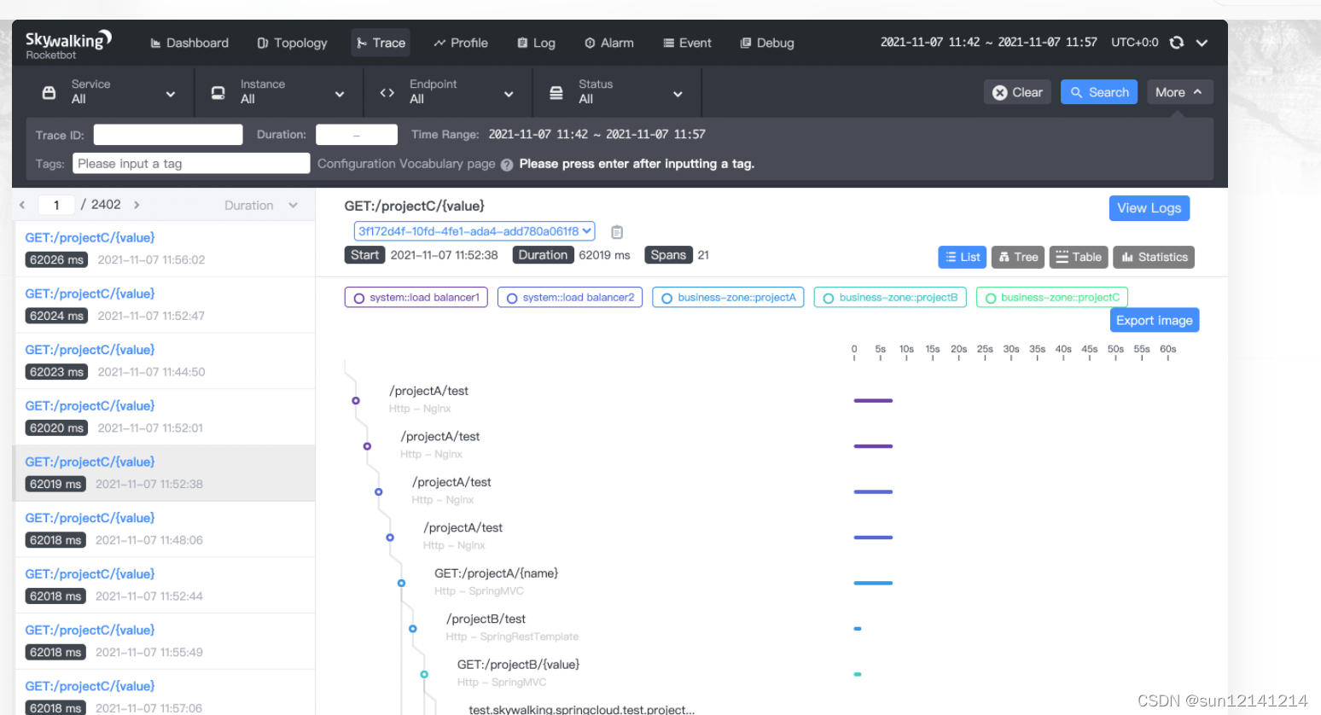Click the Skywalking Rocketbot logo
Image resolution: width=1321 pixels, height=715 pixels.
pos(68,44)
